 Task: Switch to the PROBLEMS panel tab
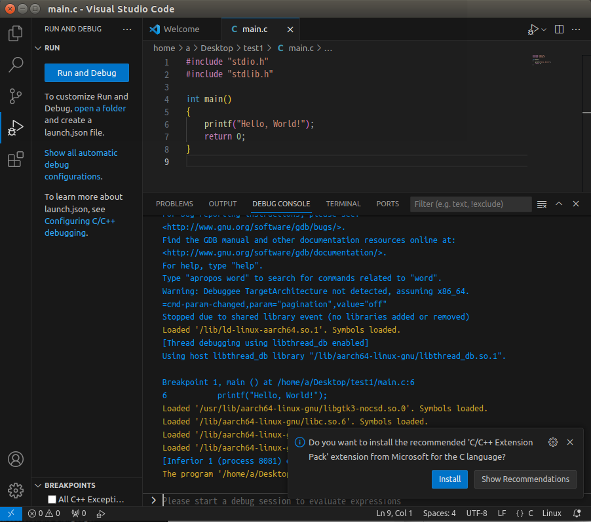point(174,204)
